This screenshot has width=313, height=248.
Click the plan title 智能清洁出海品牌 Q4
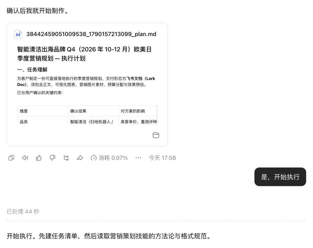[84, 54]
